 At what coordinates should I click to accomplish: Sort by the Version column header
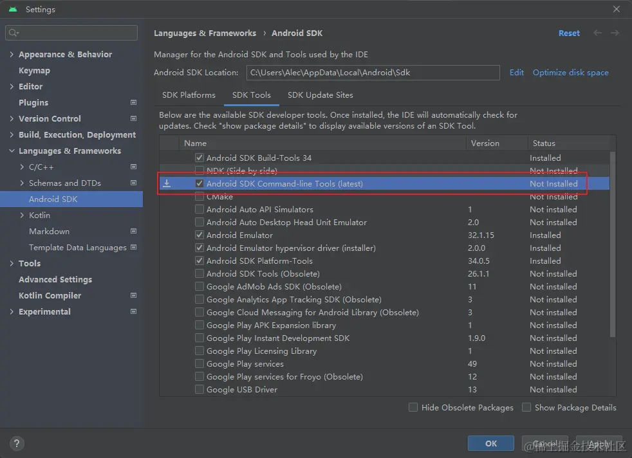click(x=497, y=143)
